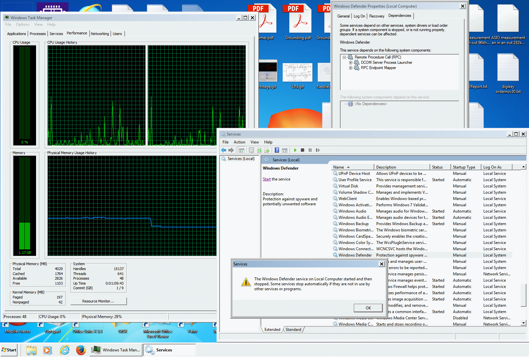Open Resource Monitor from Task Manager
Viewport: 529px width, 357px height.
click(x=98, y=301)
